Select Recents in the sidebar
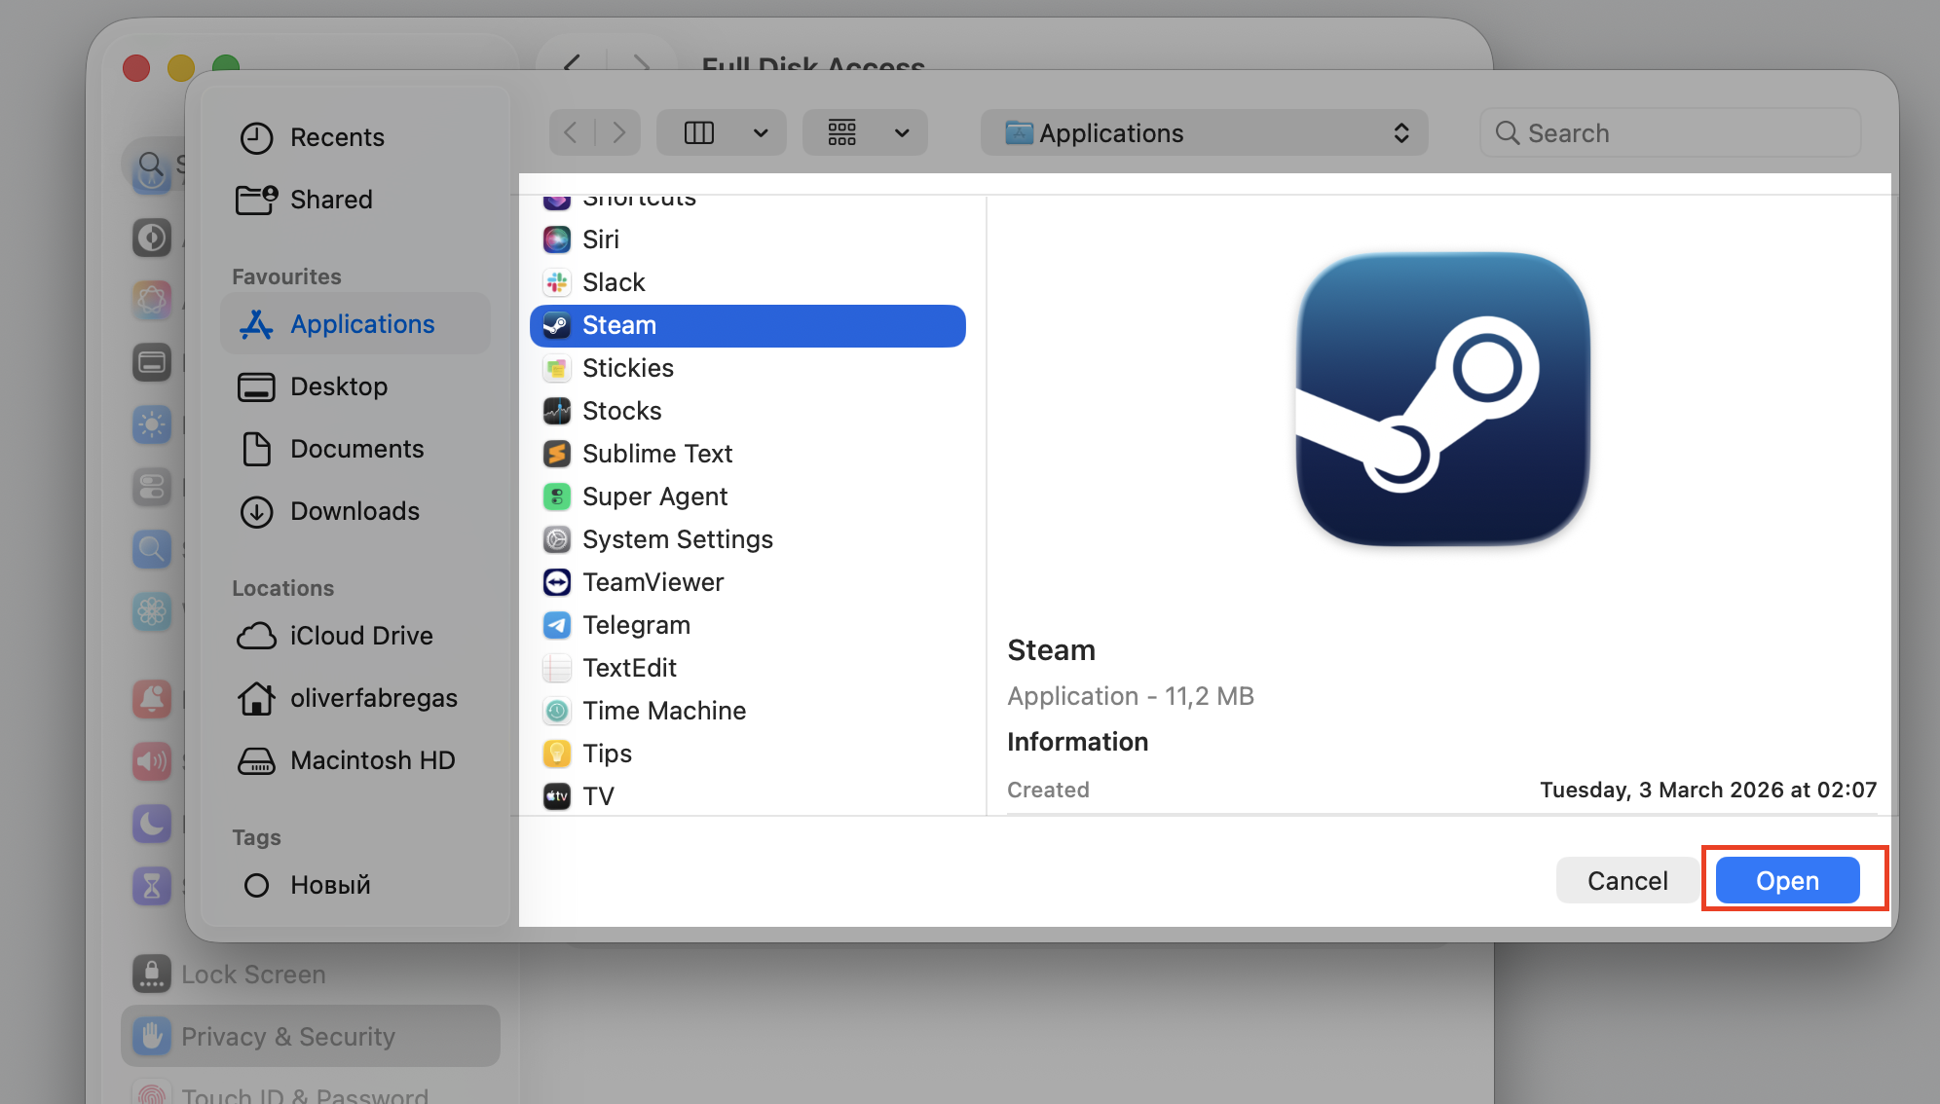This screenshot has width=1940, height=1104. click(x=355, y=137)
